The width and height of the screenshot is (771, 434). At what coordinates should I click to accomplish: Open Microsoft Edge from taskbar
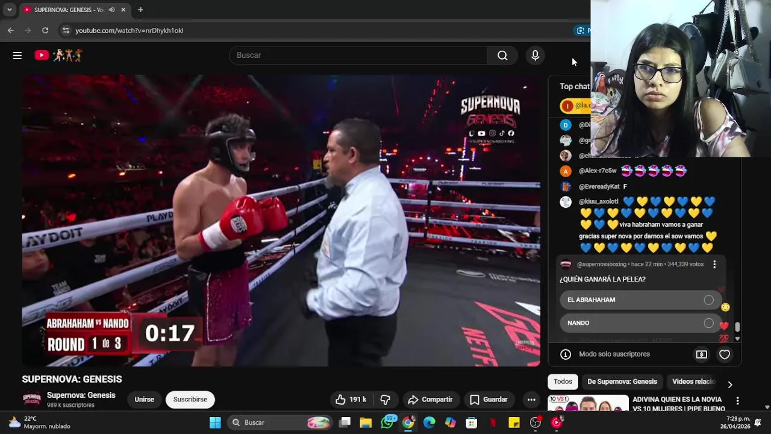(429, 423)
